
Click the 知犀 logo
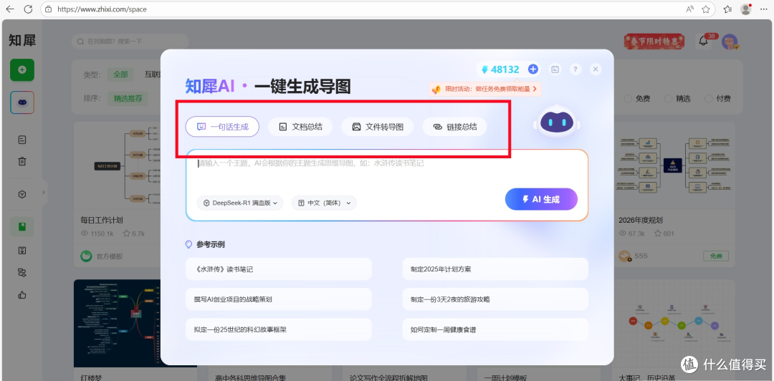[x=22, y=41]
